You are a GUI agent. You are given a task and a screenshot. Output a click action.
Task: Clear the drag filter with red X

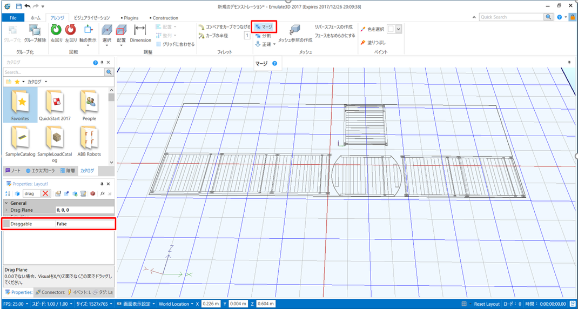coord(45,193)
